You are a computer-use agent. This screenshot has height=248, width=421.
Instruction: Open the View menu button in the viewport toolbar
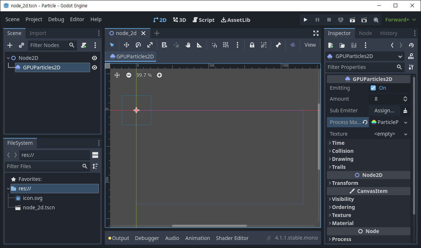[310, 45]
